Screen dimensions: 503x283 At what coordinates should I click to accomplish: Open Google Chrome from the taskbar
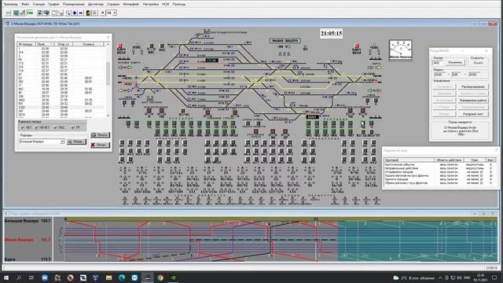point(160,277)
